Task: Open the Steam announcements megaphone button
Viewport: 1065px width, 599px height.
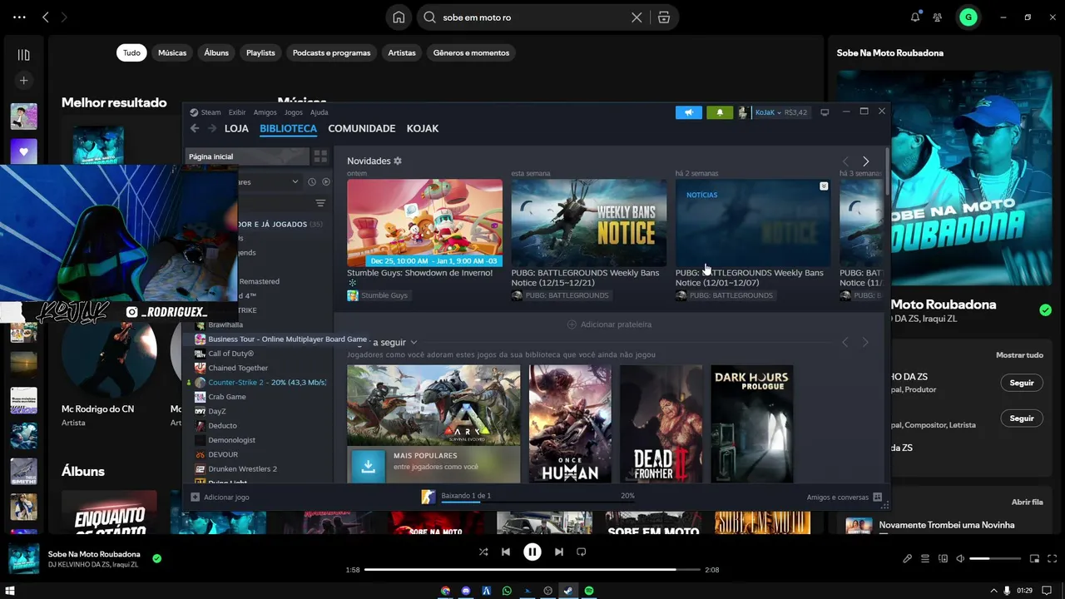Action: [689, 112]
